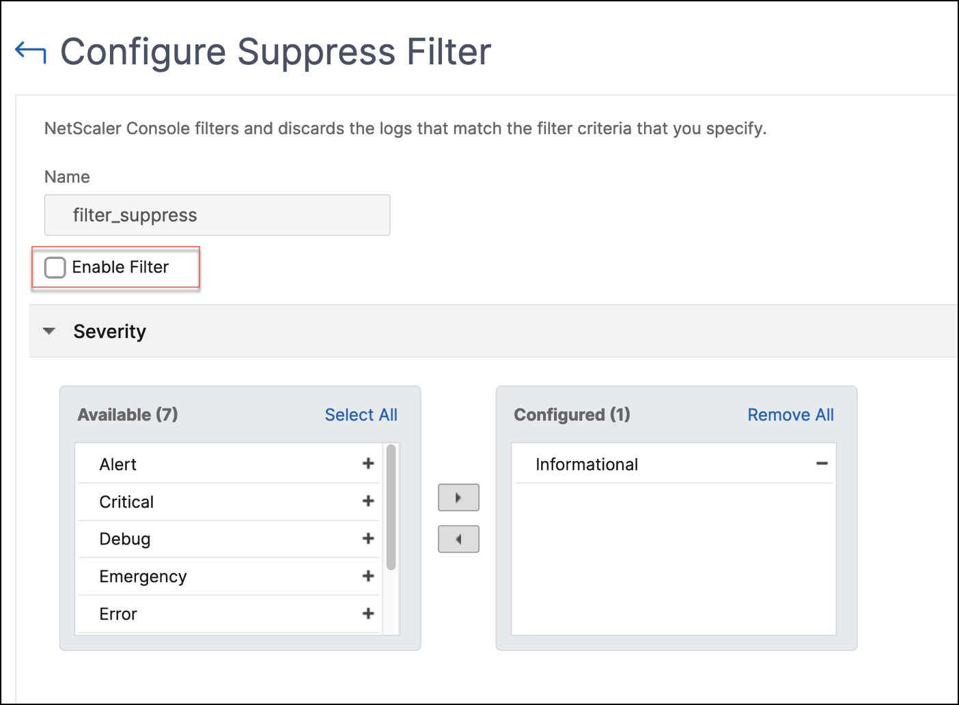959x705 pixels.
Task: Add Error severity with its plus icon
Action: click(x=368, y=613)
